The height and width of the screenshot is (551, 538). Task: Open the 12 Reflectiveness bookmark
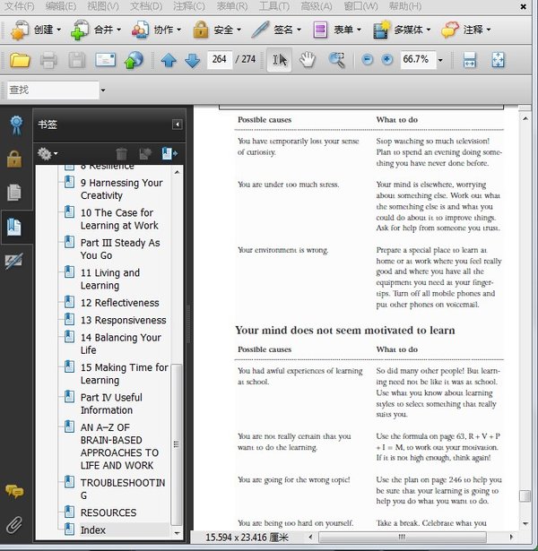tap(119, 303)
